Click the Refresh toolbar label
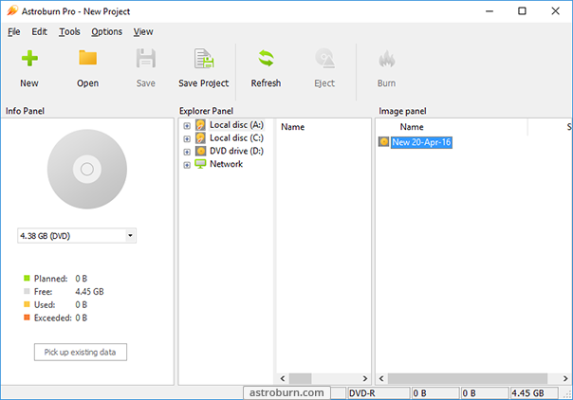 (x=266, y=83)
